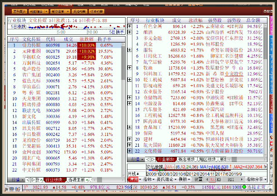Sort by 成交 column in sector list
Image resolution: width=277 pixels, height=196 pixels.
click(x=176, y=20)
